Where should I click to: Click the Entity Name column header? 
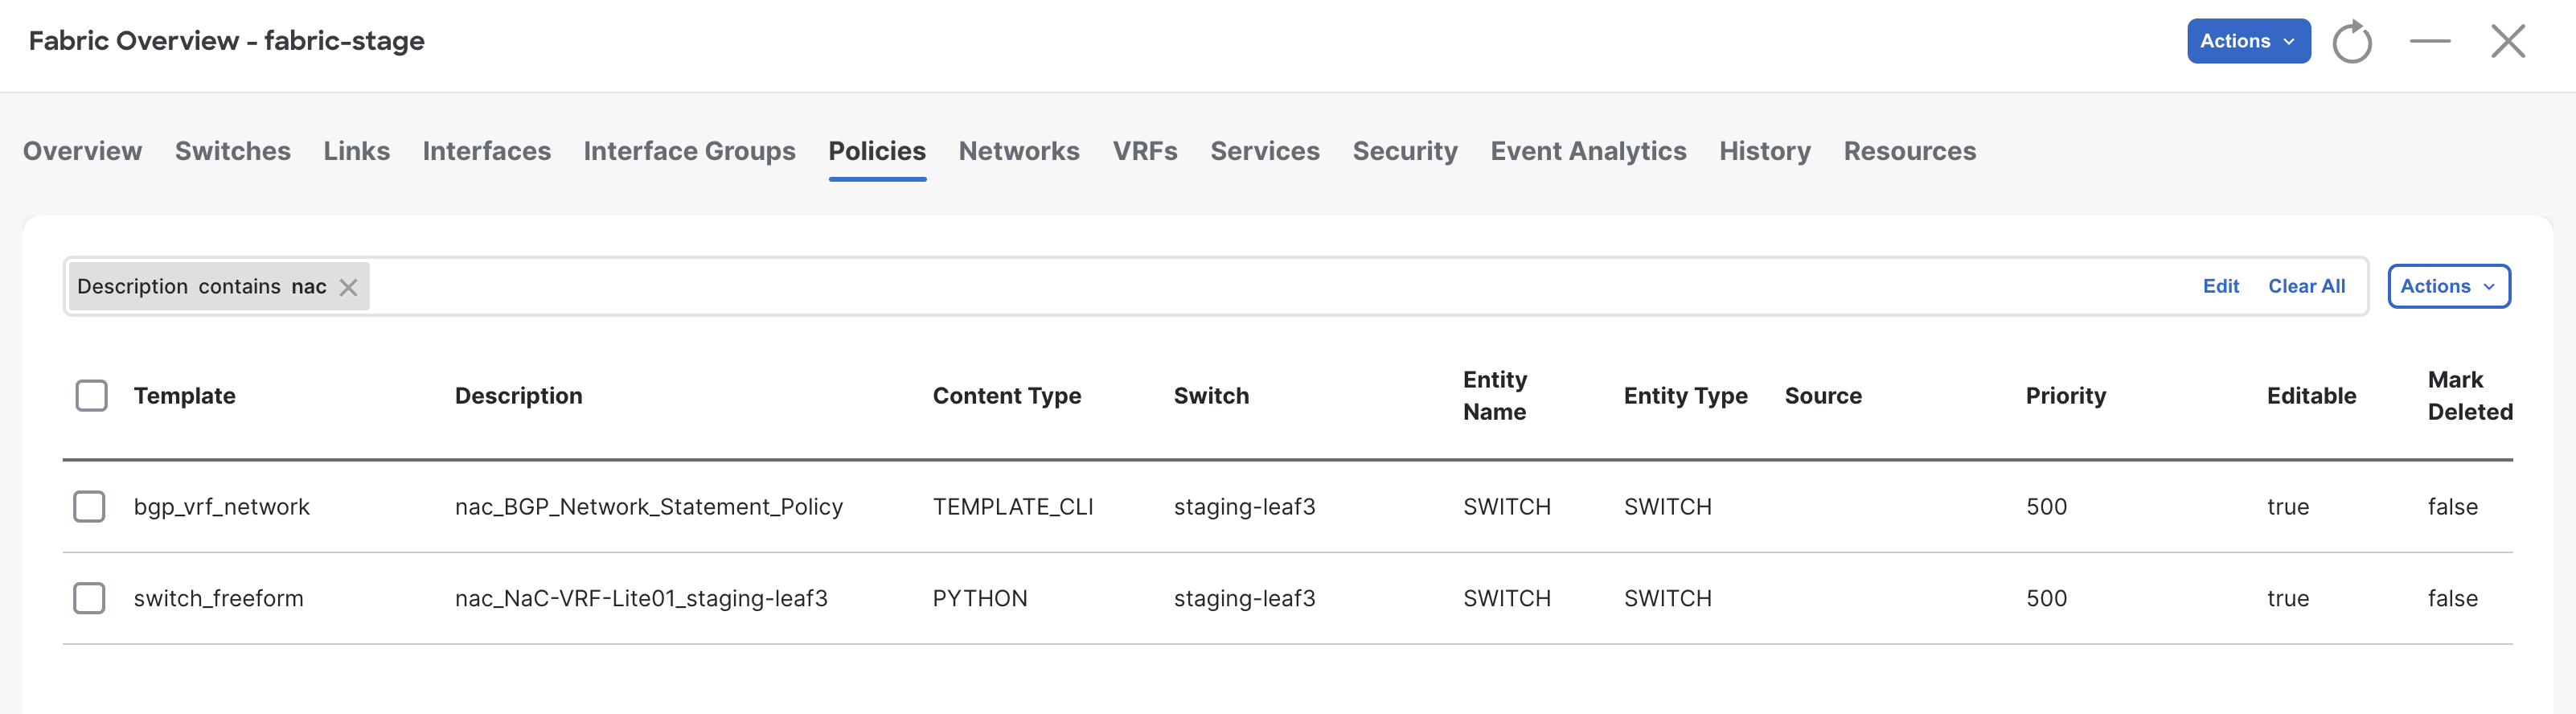pos(1495,396)
